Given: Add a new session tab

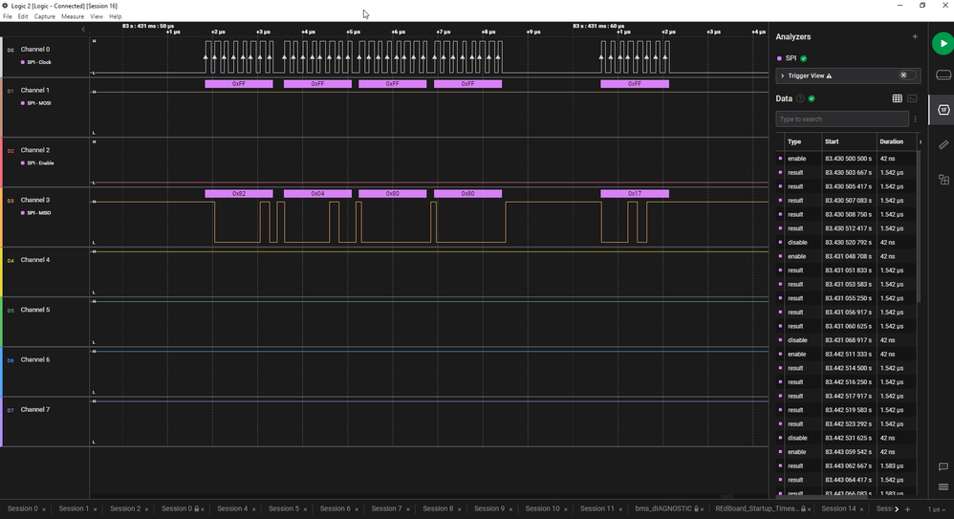Looking at the screenshot, I should tap(907, 509).
